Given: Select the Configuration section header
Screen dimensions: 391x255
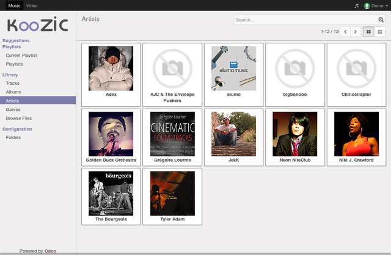Looking at the screenshot, I should (x=17, y=129).
